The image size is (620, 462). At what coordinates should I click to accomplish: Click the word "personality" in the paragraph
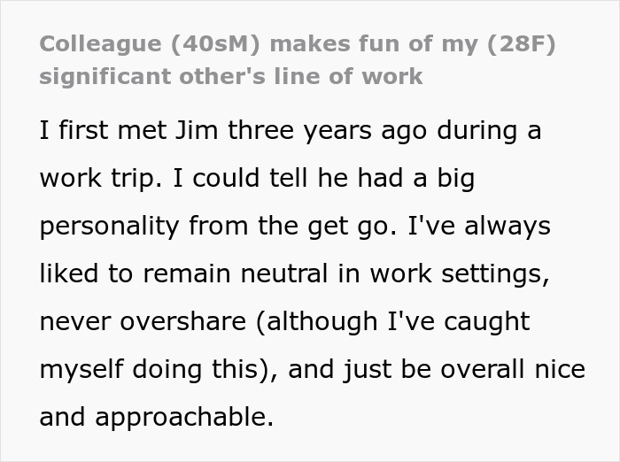pos(108,226)
